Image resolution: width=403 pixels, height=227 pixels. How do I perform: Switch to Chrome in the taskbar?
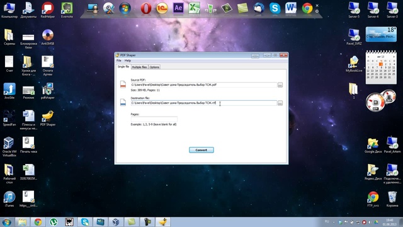click(x=38, y=222)
